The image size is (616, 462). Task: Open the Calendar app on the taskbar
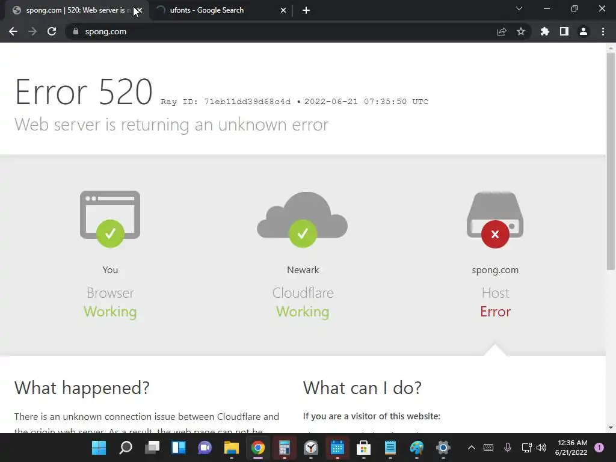coord(337,448)
